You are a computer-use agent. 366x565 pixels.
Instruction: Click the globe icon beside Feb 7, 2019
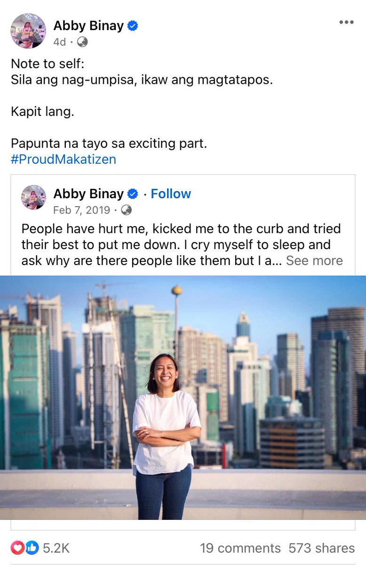click(127, 210)
